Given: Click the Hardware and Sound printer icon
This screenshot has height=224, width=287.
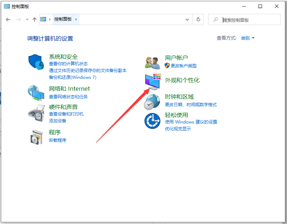Looking at the screenshot, I should point(36,112).
